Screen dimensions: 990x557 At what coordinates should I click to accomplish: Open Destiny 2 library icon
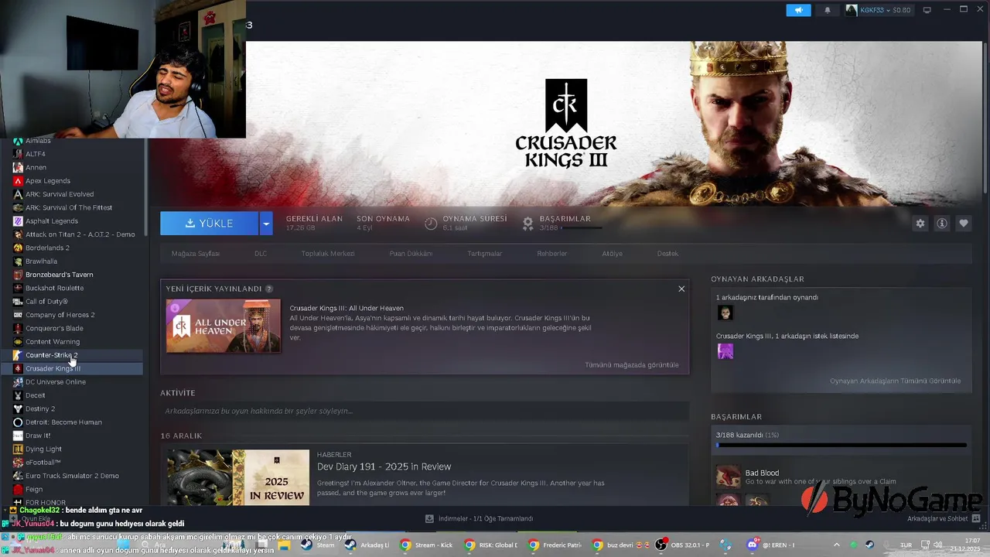[x=18, y=408]
